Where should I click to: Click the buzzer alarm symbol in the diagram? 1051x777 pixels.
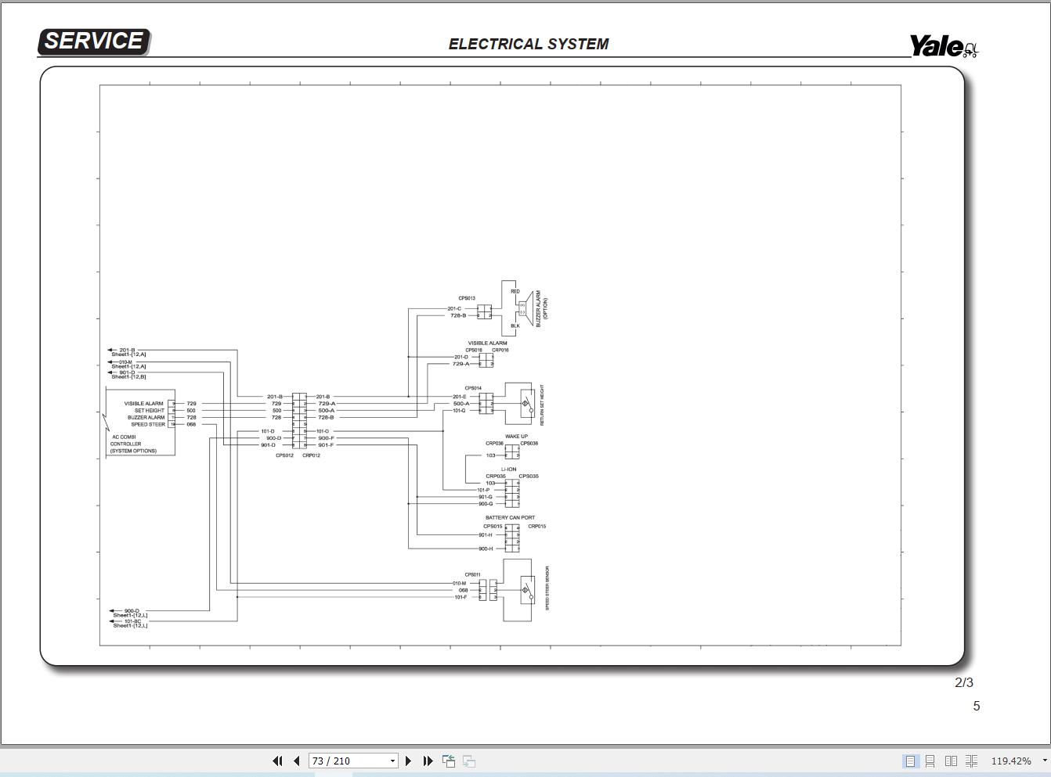point(522,308)
